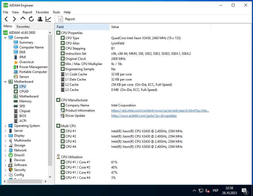Click the sidebar scroll-down arrow
Image resolution: width=253 pixels, height=196 pixels.
click(x=50, y=177)
